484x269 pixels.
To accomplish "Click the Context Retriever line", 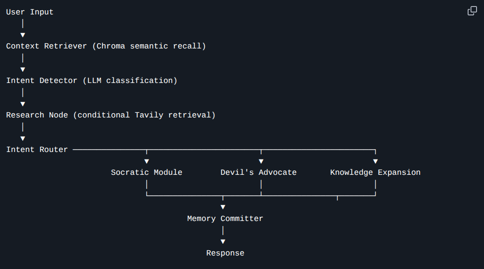I will pos(106,46).
